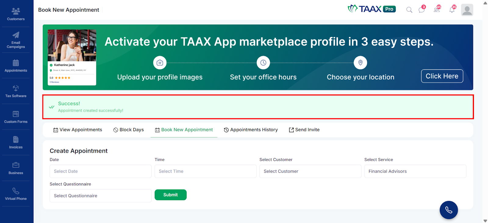Click 'Appointment created successfully!' message
This screenshot has width=488, height=223.
(91, 111)
